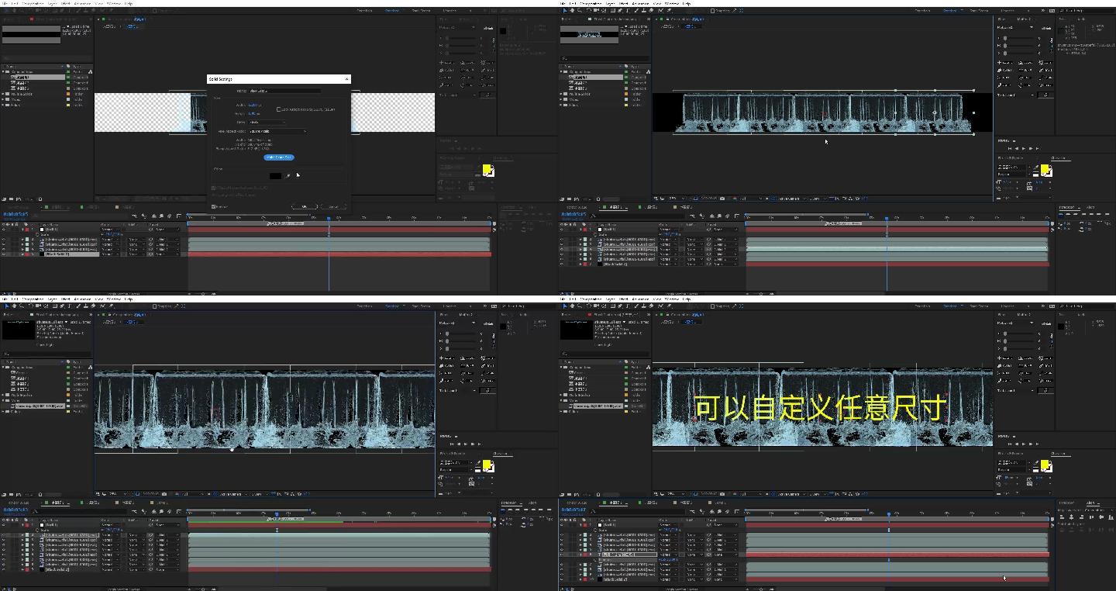The image size is (1116, 591).
Task: Jump to last frame in yellow-caption window Preview
Action: point(1037,444)
